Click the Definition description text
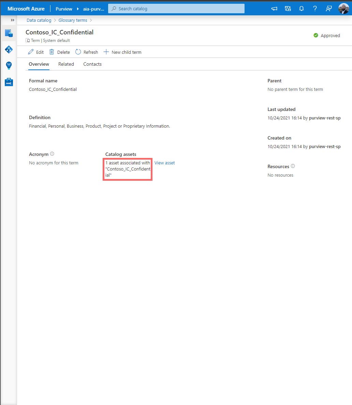This screenshot has height=405, width=352. tap(99, 126)
